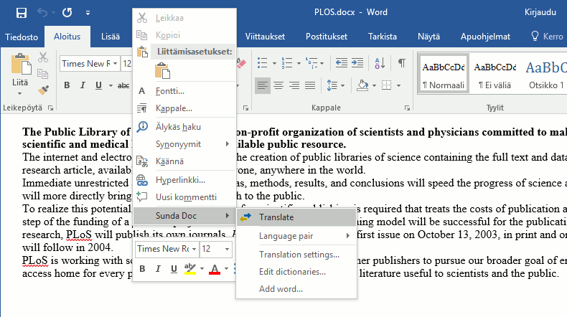The height and width of the screenshot is (317, 567).
Task: Switch to the Viittaukset tab
Action: [265, 37]
